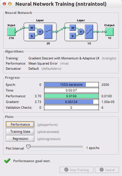122x176 pixels.
Task: Select the W weight block in 20-neuron layer
Action: pos(32,28)
